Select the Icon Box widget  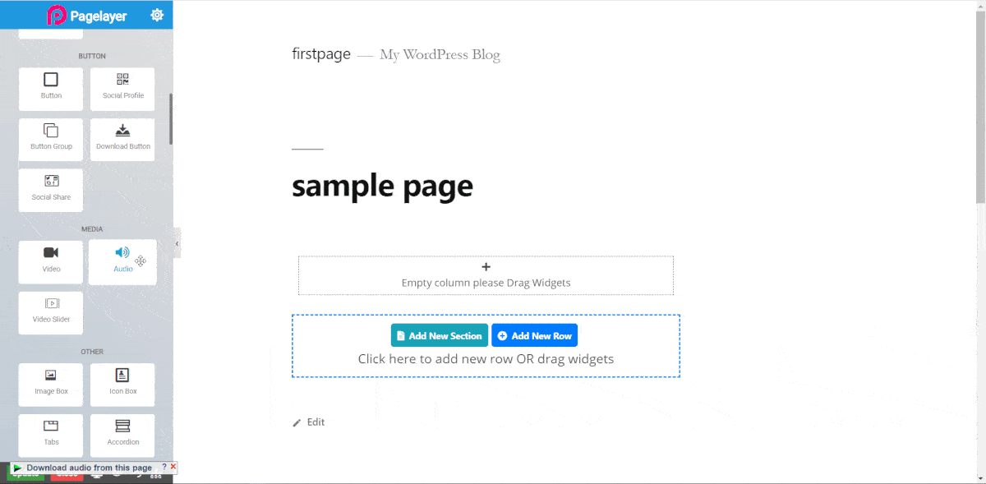point(122,384)
